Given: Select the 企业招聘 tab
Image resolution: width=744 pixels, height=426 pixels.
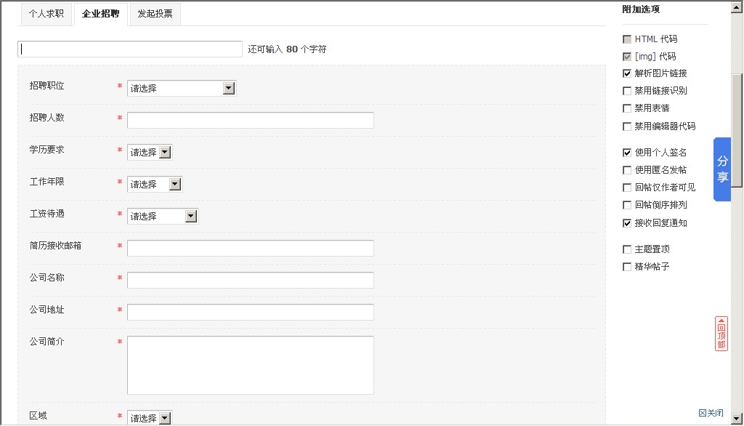Looking at the screenshot, I should (100, 14).
